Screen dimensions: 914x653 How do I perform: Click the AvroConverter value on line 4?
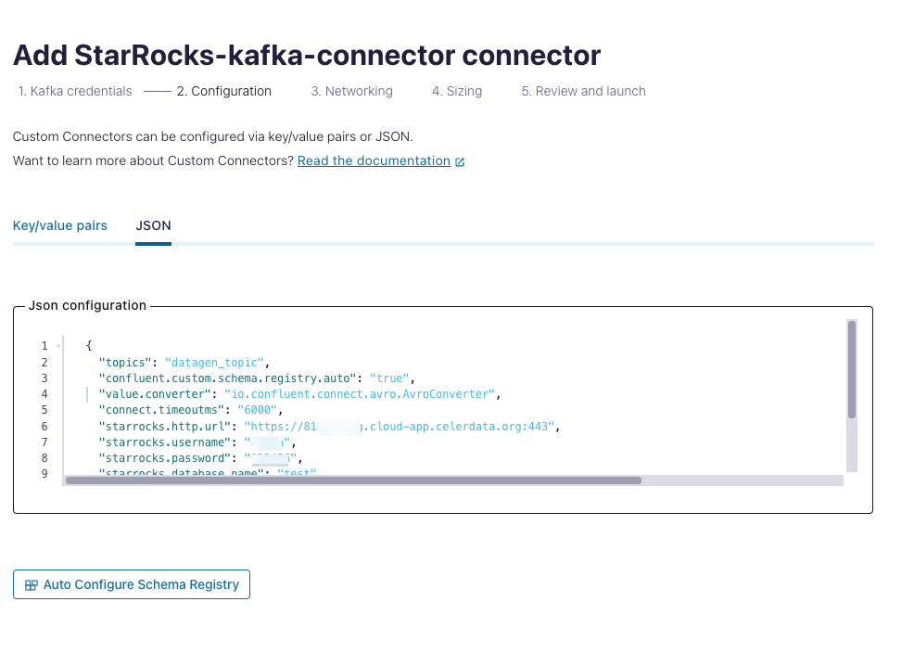(360, 394)
